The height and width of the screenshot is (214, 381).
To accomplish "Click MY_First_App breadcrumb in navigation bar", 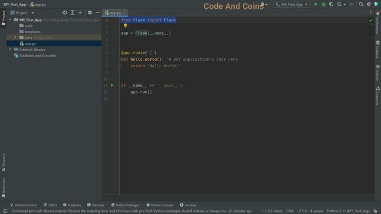I will pyautogui.click(x=14, y=4).
